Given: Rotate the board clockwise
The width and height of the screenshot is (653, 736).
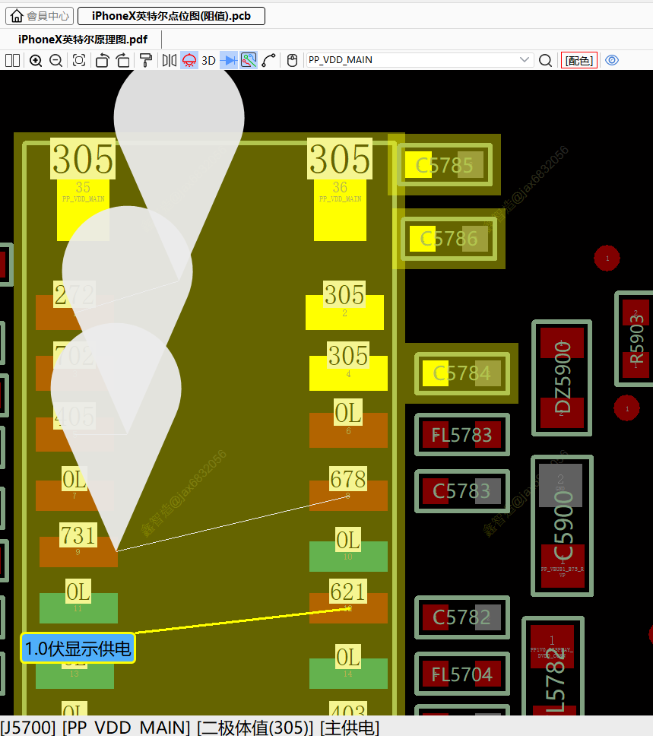Looking at the screenshot, I should point(123,61).
